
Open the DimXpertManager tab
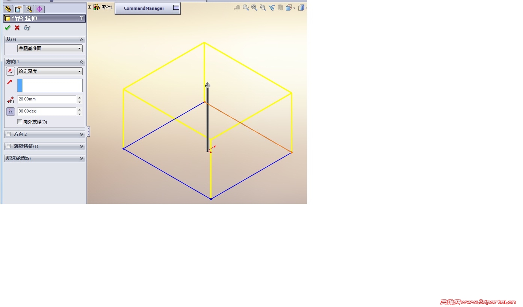point(39,9)
